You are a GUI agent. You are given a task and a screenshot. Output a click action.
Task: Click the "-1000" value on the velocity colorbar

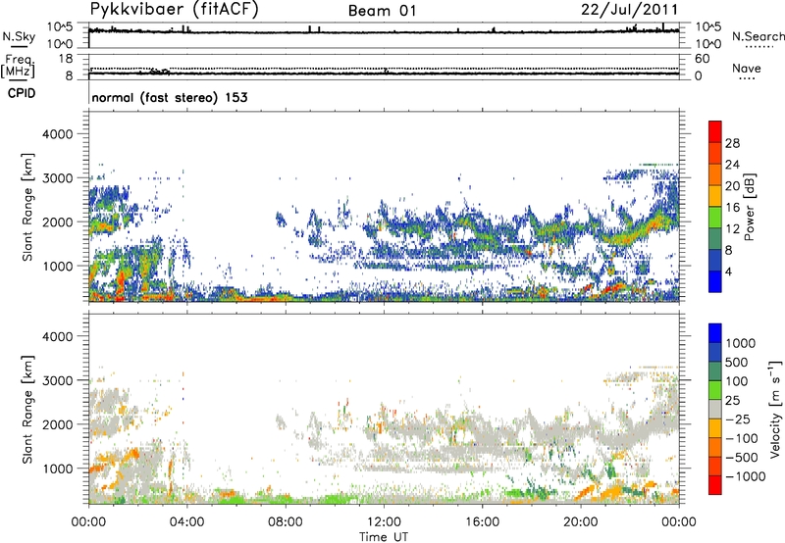click(x=745, y=476)
